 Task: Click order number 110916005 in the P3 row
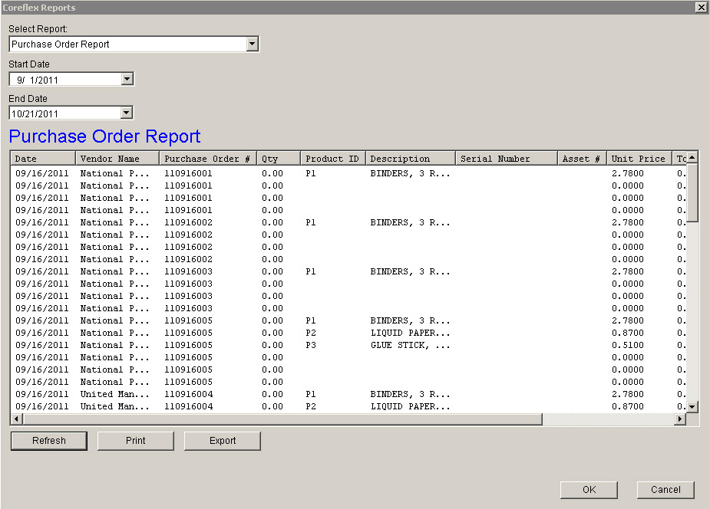[x=188, y=346]
